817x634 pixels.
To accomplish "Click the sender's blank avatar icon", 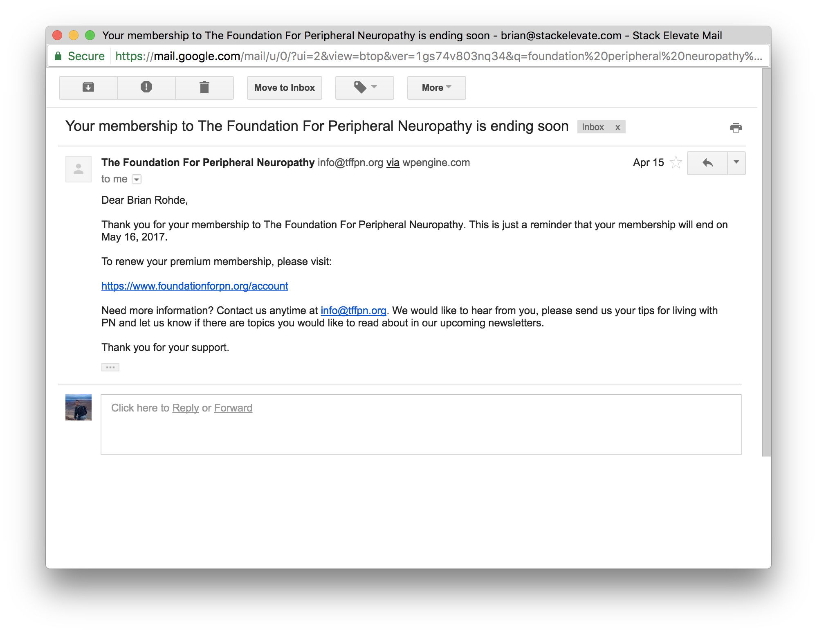I will click(x=79, y=169).
